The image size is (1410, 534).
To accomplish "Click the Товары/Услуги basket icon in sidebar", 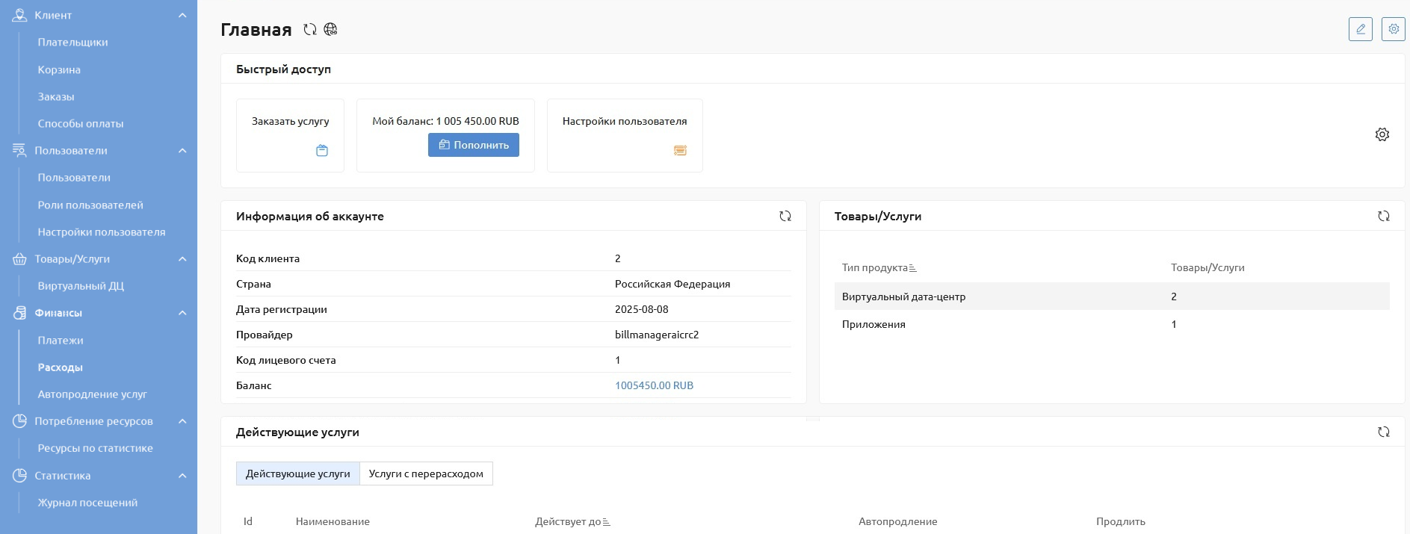I will (x=19, y=259).
